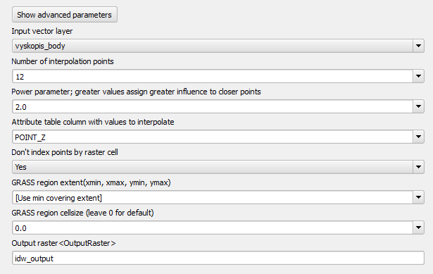433x274 pixels.
Task: Expand the GRASS region cellsize dropdown arrow
Action: pos(418,228)
